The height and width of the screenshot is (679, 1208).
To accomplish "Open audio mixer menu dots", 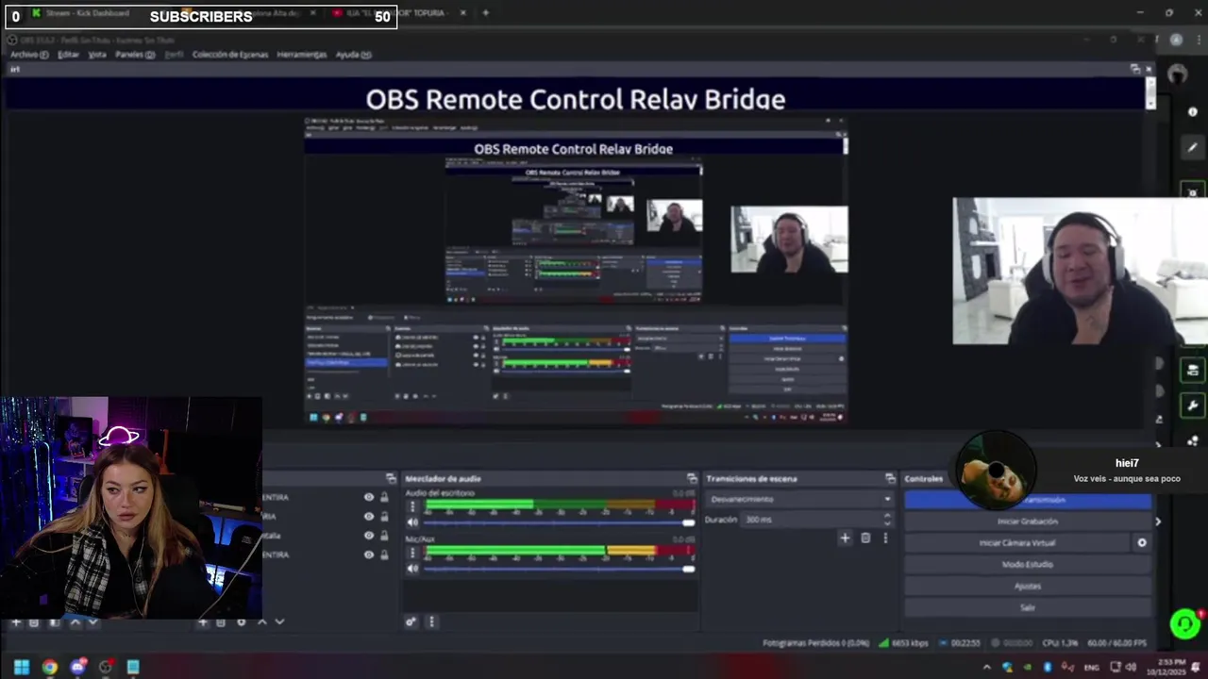I will click(x=431, y=621).
